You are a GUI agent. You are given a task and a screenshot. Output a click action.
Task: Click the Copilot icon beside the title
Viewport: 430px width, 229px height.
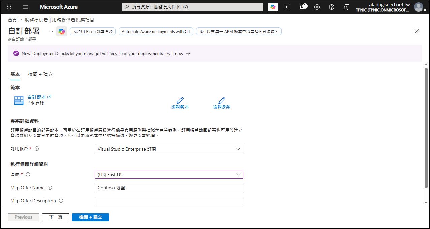tap(62, 31)
